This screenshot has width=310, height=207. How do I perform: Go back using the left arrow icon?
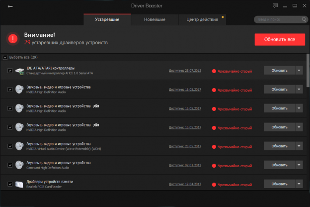(x=10, y=6)
